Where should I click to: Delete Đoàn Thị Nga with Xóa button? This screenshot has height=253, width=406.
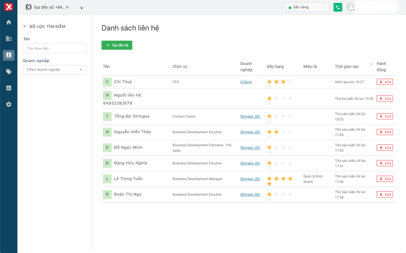pos(385,195)
